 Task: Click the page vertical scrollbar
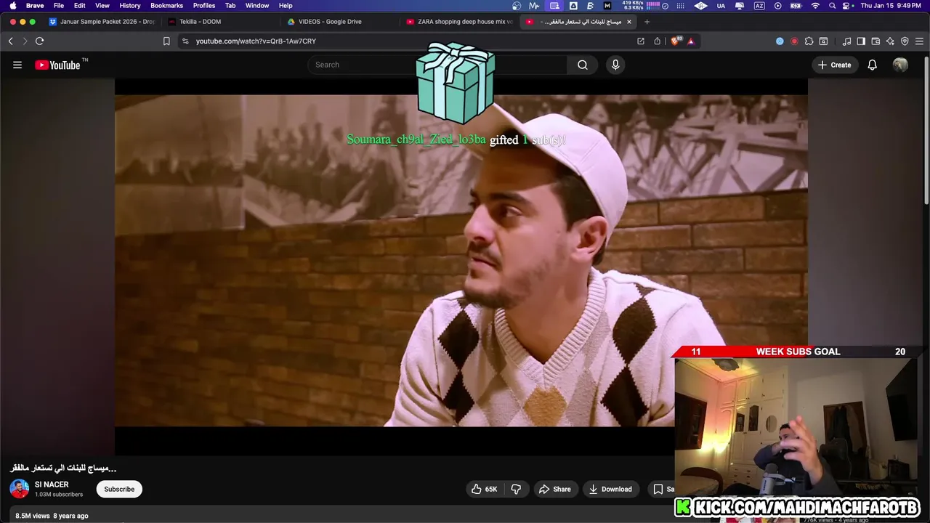926,129
